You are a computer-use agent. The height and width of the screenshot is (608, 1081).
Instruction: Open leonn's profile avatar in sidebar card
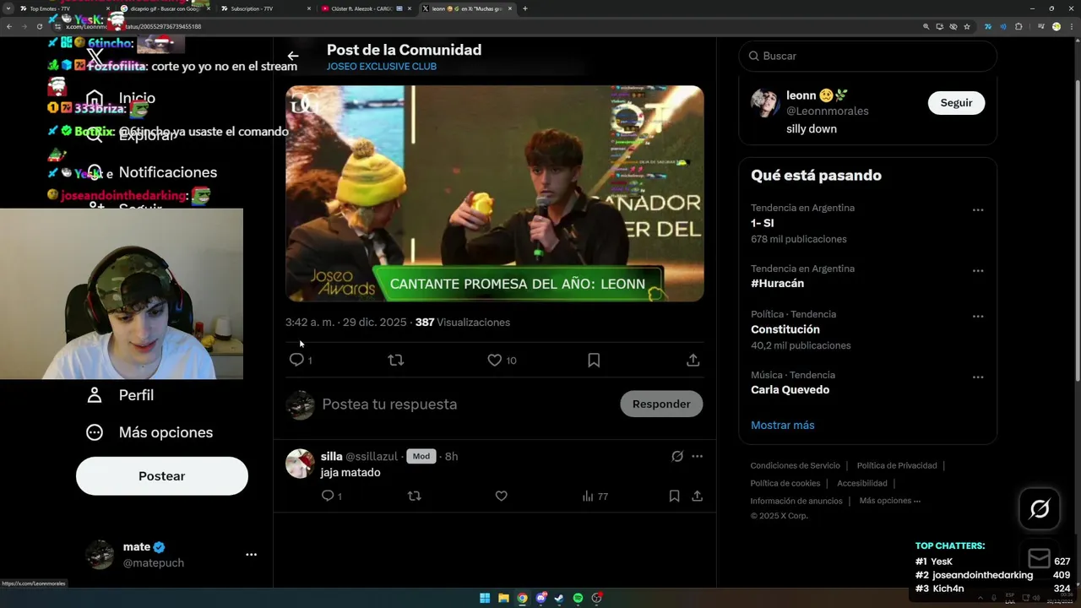[765, 103]
